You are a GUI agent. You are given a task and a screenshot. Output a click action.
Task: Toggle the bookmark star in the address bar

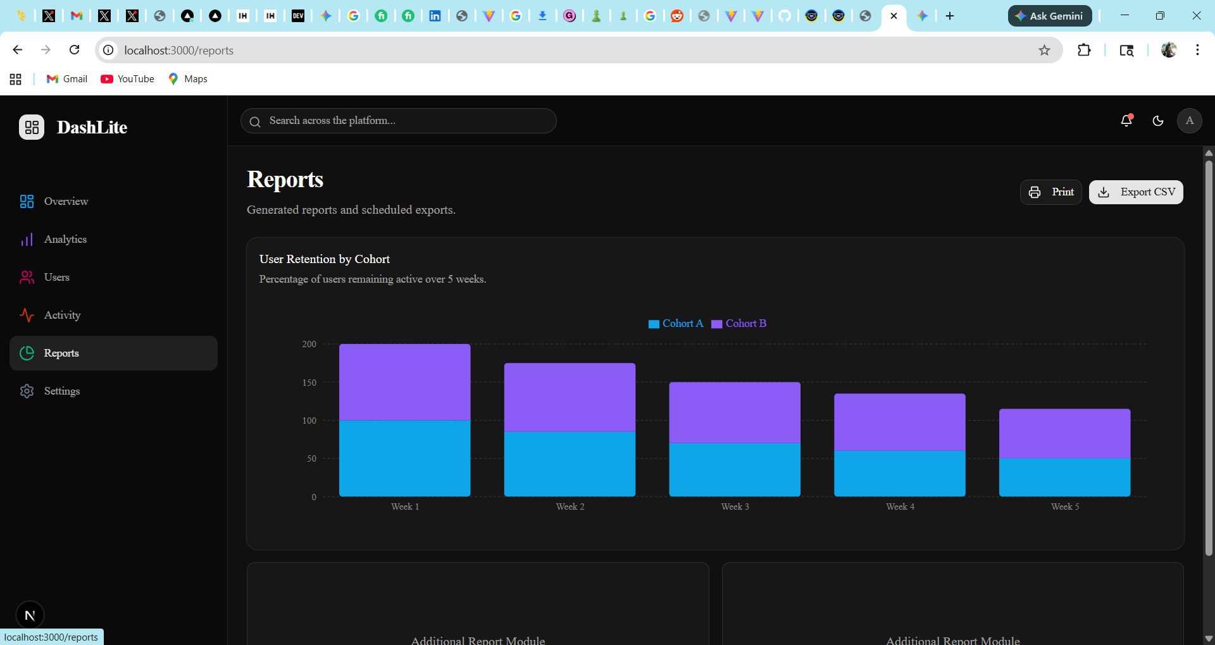tap(1045, 50)
